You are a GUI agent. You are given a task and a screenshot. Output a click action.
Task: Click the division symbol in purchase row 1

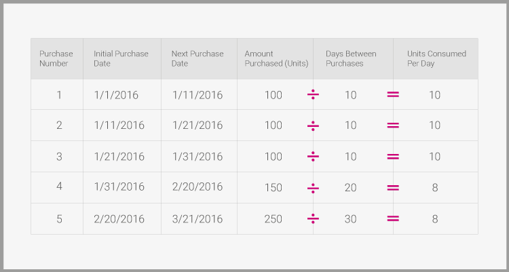coord(313,94)
